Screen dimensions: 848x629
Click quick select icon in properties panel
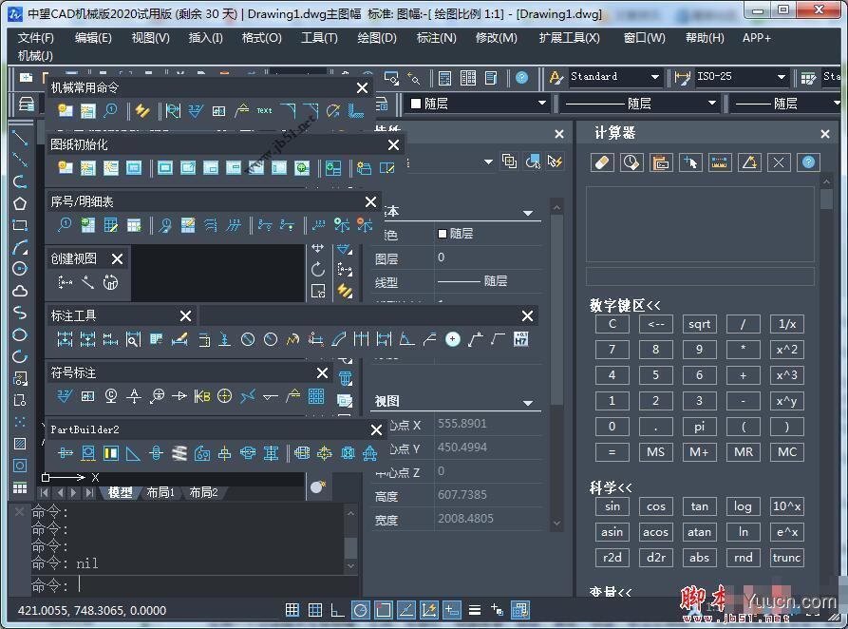[555, 161]
